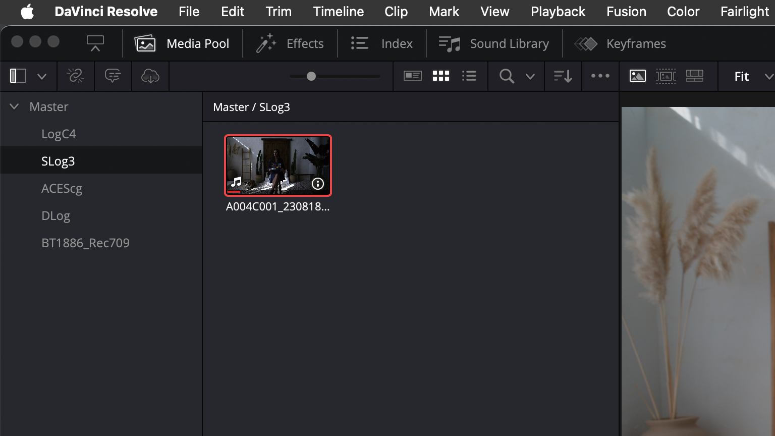Click the cloud download sync icon

pyautogui.click(x=150, y=76)
